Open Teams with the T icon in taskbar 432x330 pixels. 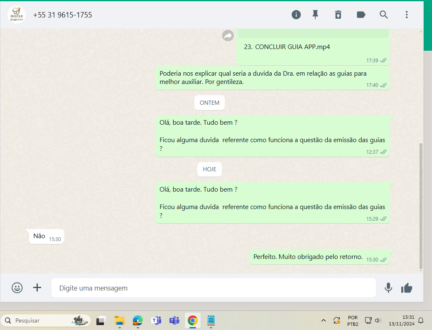156,320
